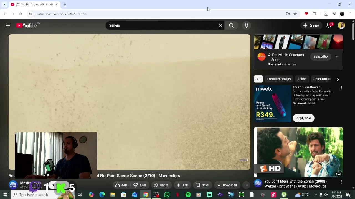Download the video
The image size is (355, 199).
pyautogui.click(x=227, y=185)
